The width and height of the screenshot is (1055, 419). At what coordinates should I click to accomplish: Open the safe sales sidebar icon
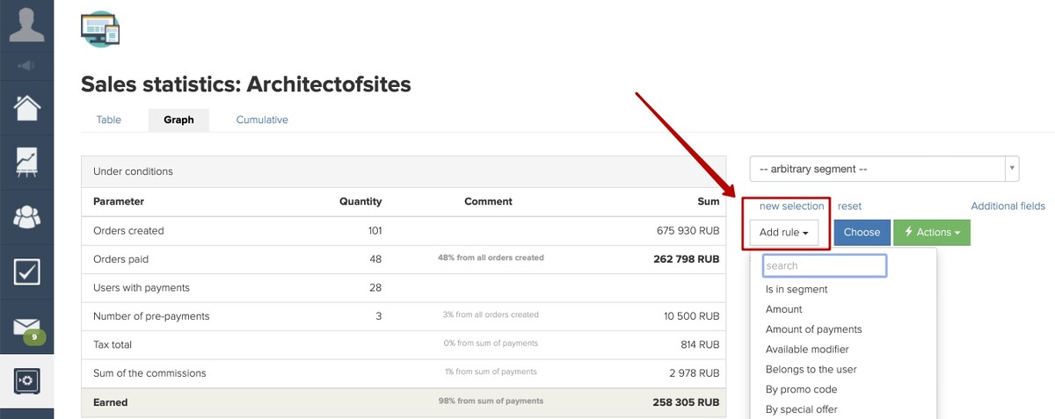tap(26, 380)
